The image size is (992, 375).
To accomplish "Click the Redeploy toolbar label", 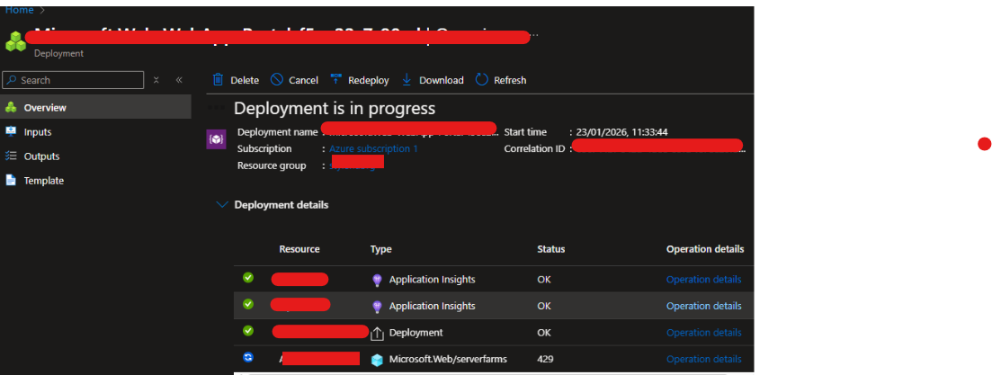I will pos(369,80).
